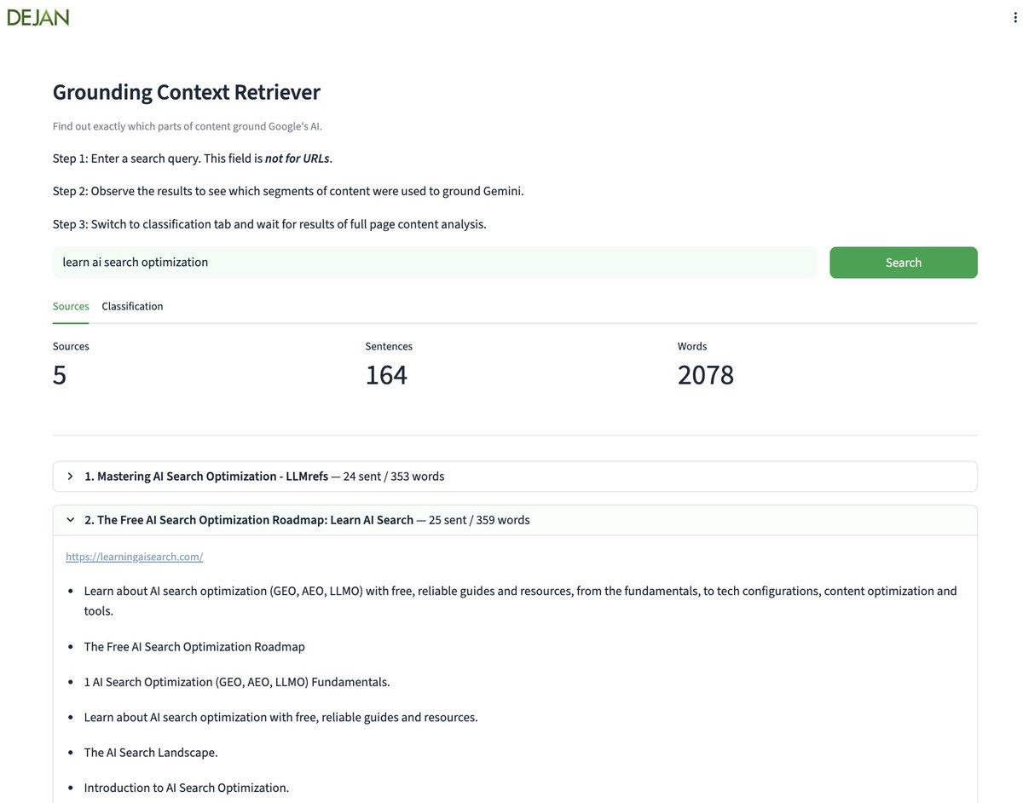Open the three-dot options menu
This screenshot has width=1023, height=803.
(1014, 17)
